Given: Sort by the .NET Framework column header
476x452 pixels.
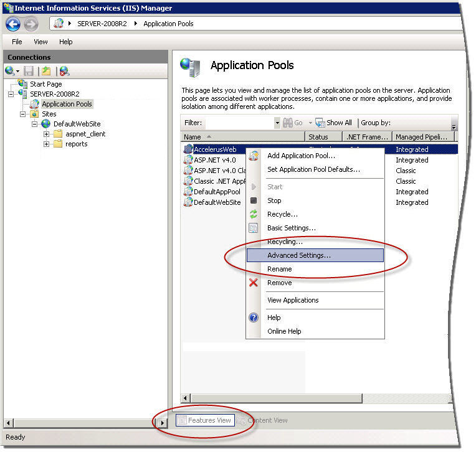Looking at the screenshot, I should point(368,137).
